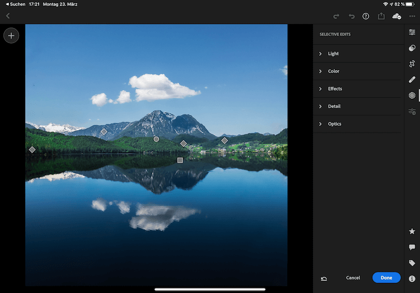Click the Cancel button
Screen dimensions: 420x293
(353, 278)
